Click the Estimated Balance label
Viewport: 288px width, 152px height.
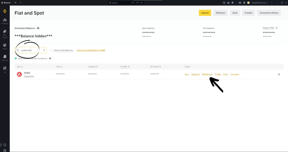tap(25, 28)
